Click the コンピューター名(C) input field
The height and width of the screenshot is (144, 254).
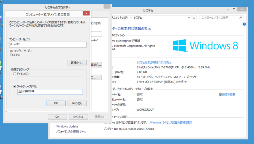[x=48, y=44]
